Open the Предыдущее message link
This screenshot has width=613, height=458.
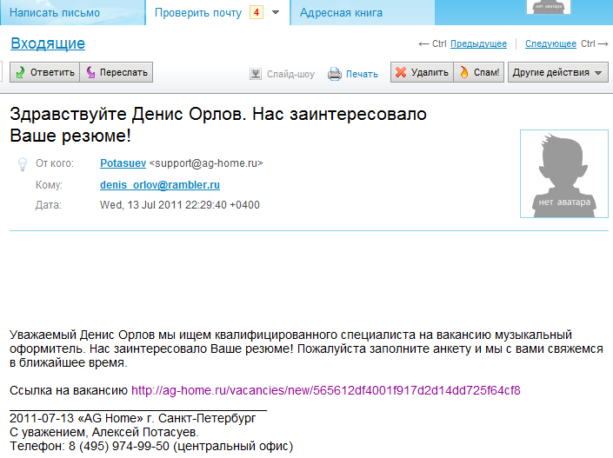click(478, 43)
